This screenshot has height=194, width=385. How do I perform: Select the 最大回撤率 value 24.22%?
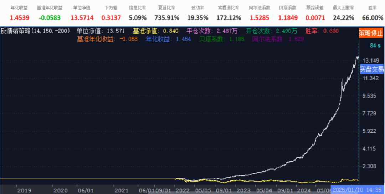344,18
